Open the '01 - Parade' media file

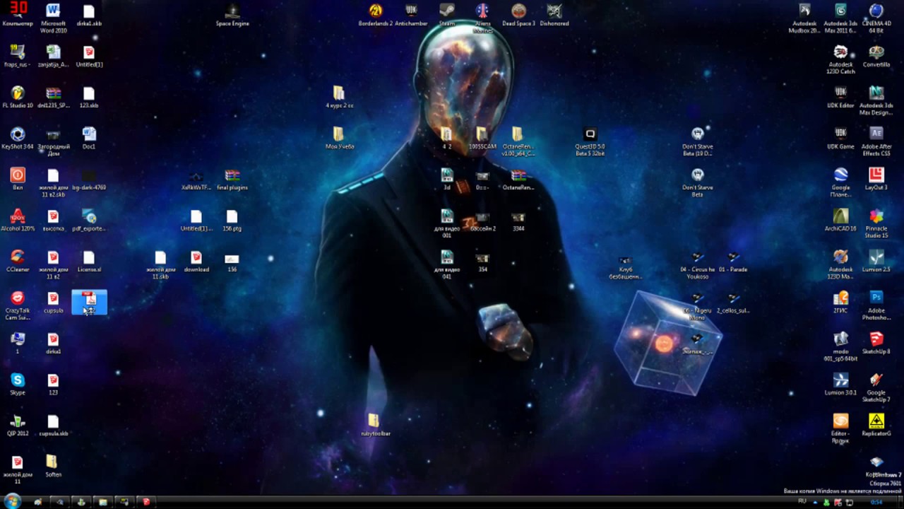point(732,260)
